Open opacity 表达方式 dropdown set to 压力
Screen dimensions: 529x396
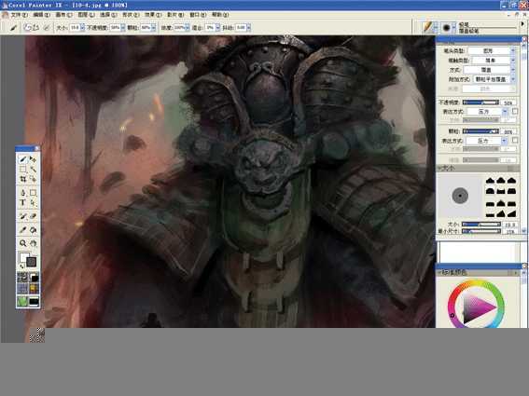tap(487, 111)
